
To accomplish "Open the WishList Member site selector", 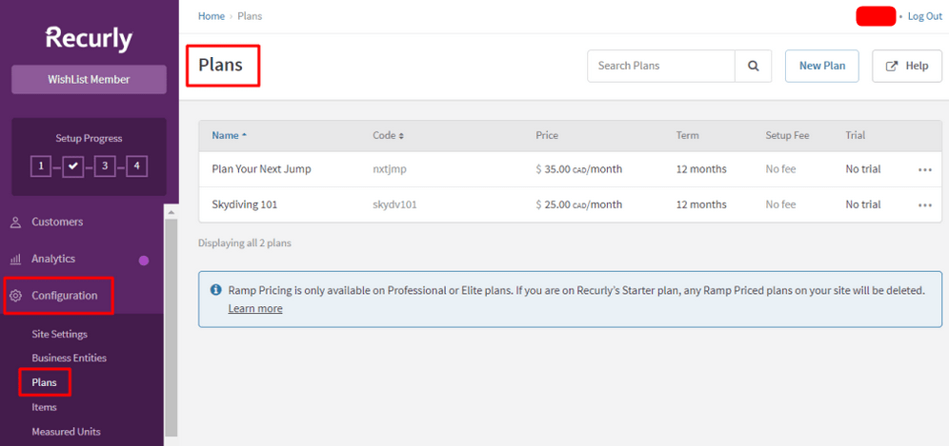I will tap(89, 79).
